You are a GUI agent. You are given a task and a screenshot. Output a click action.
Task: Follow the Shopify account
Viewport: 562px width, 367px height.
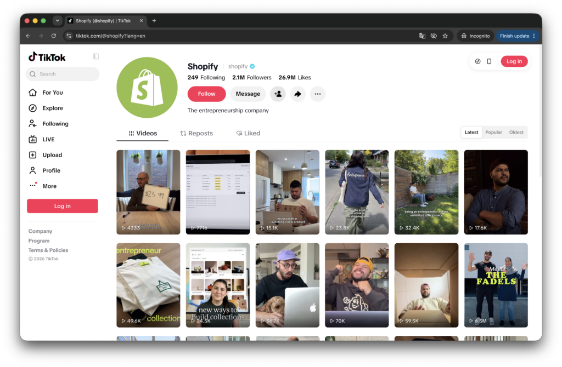coord(206,94)
